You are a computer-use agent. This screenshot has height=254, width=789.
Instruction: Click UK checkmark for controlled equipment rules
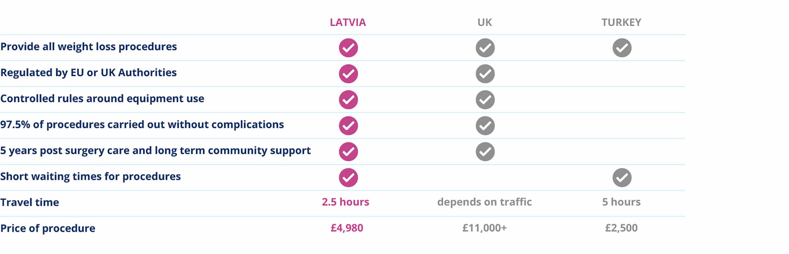[485, 100]
